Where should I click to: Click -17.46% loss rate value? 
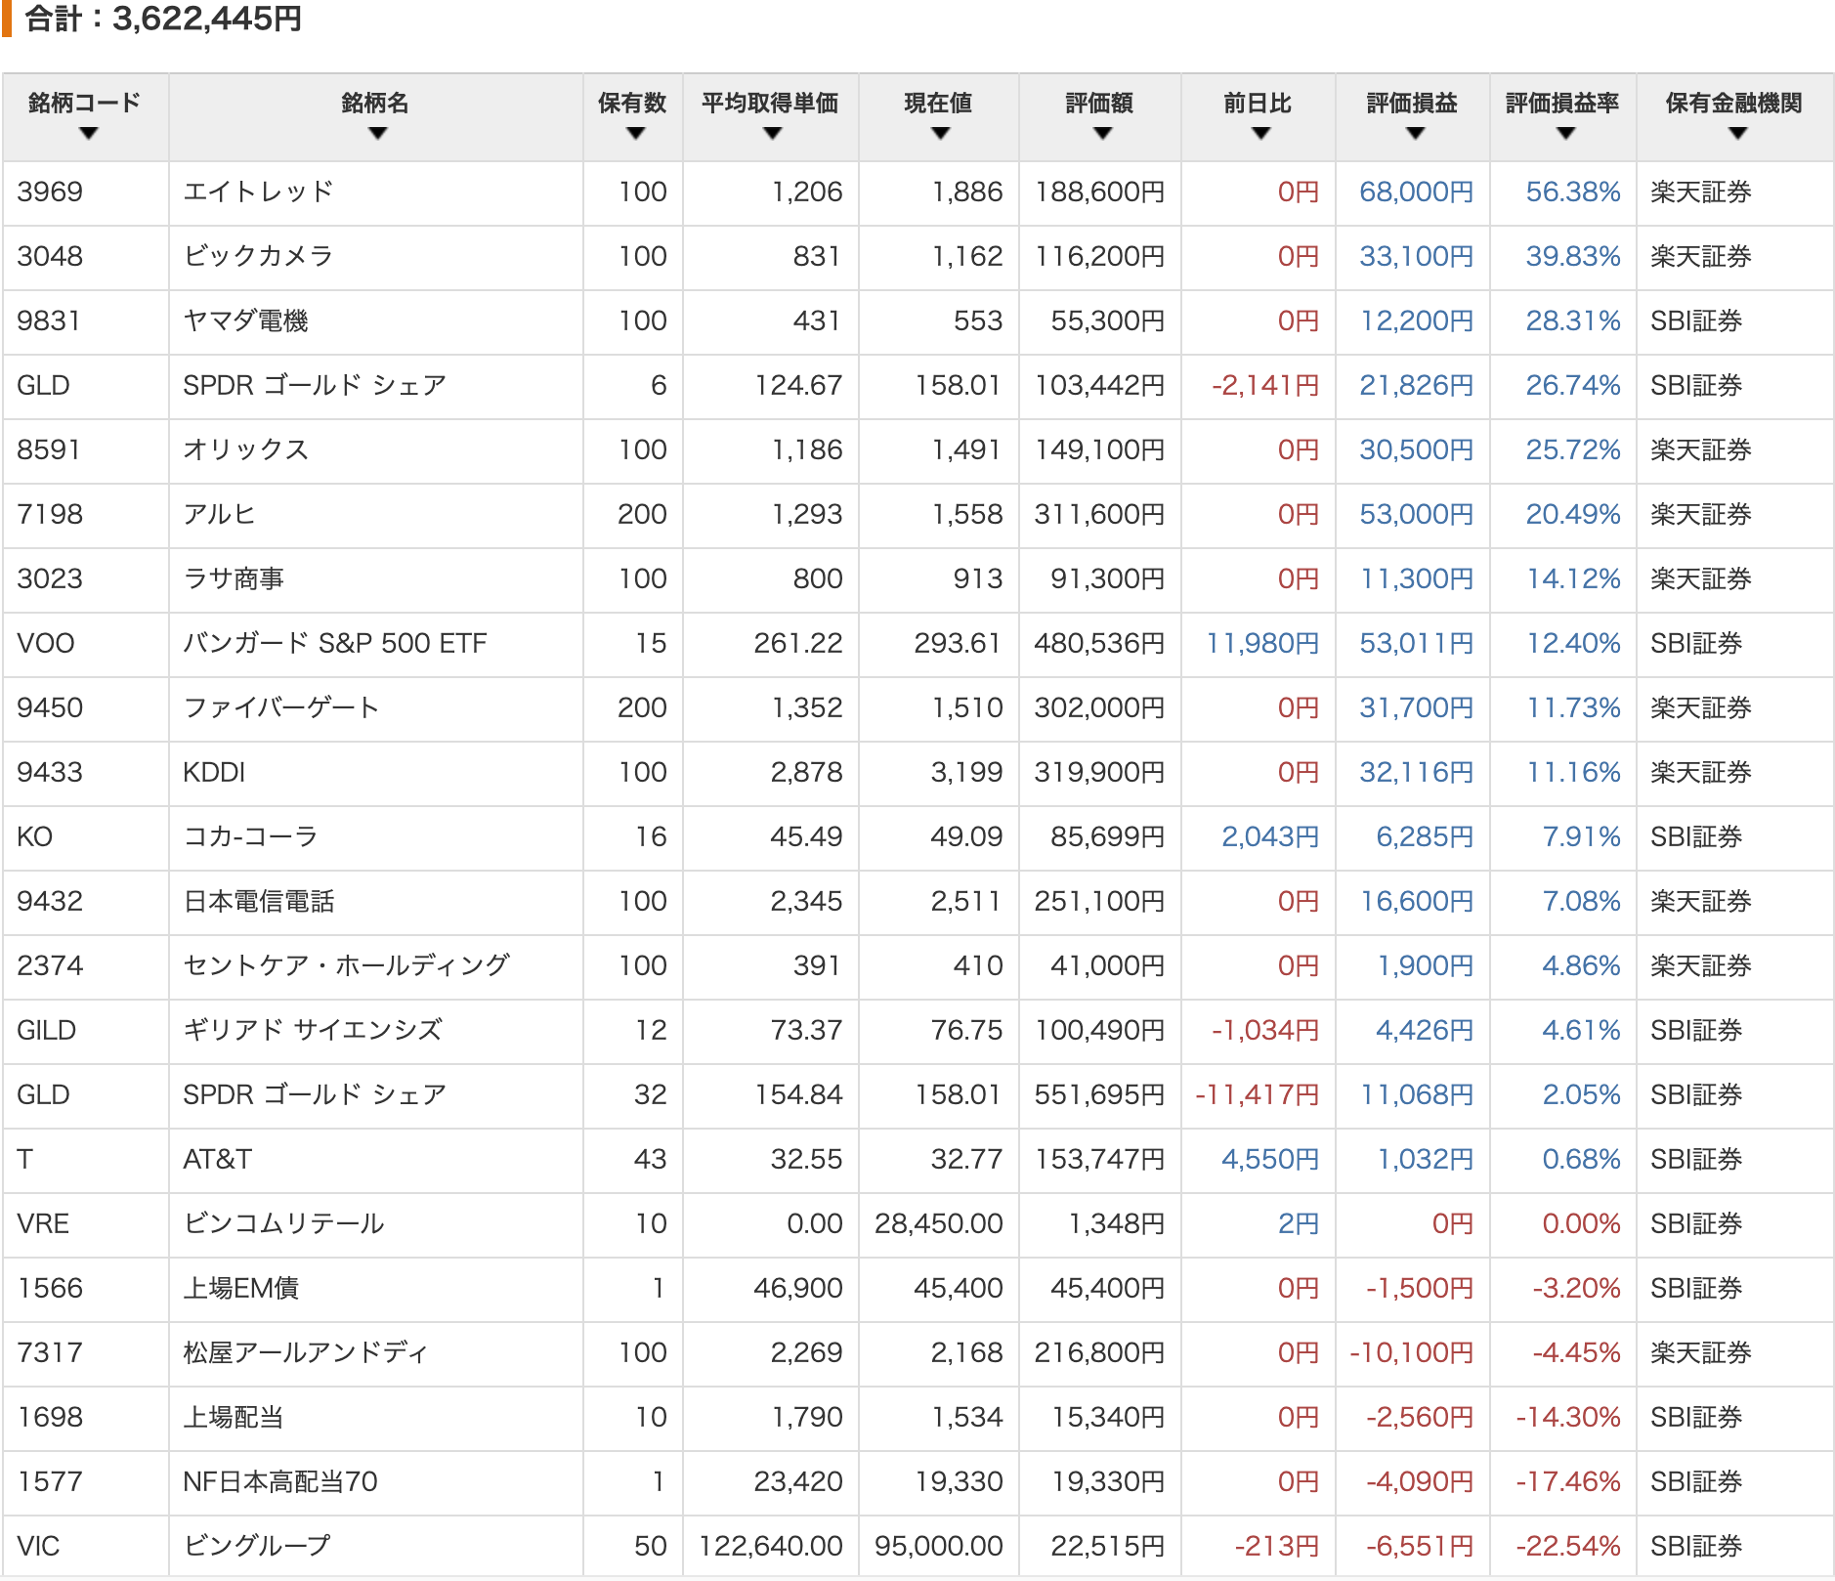point(1568,1481)
